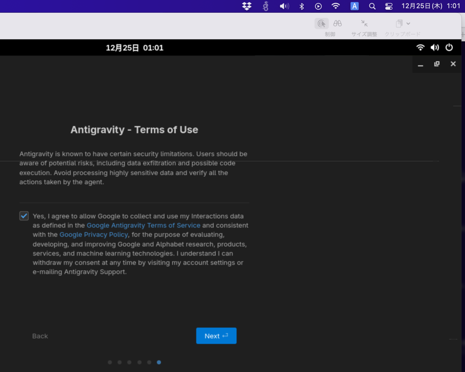Open the Google Privacy Policy link

click(x=94, y=235)
